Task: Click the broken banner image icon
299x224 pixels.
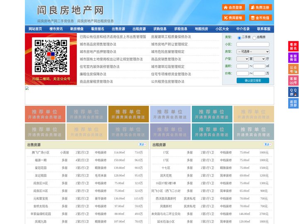Action: [x=27, y=88]
